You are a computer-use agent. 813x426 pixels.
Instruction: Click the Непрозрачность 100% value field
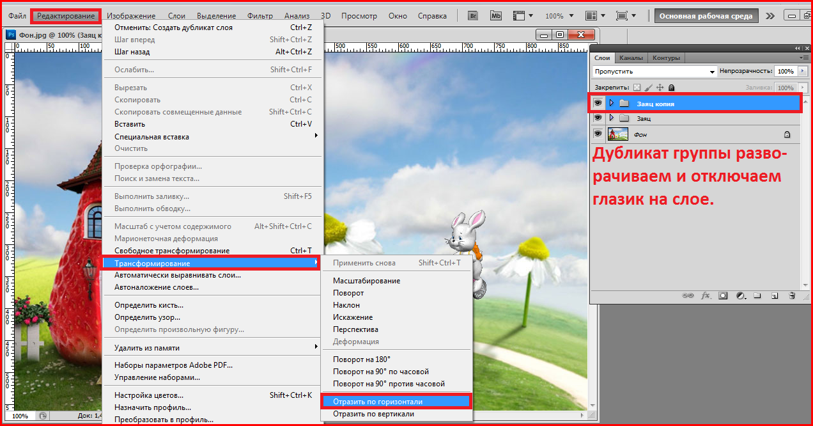(x=786, y=72)
